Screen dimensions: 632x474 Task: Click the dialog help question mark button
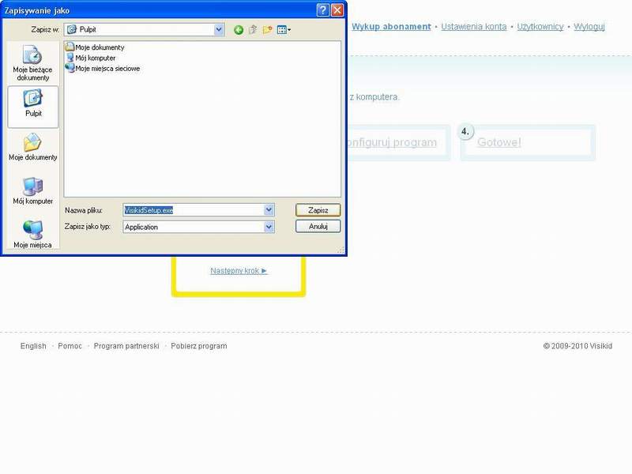click(x=323, y=9)
